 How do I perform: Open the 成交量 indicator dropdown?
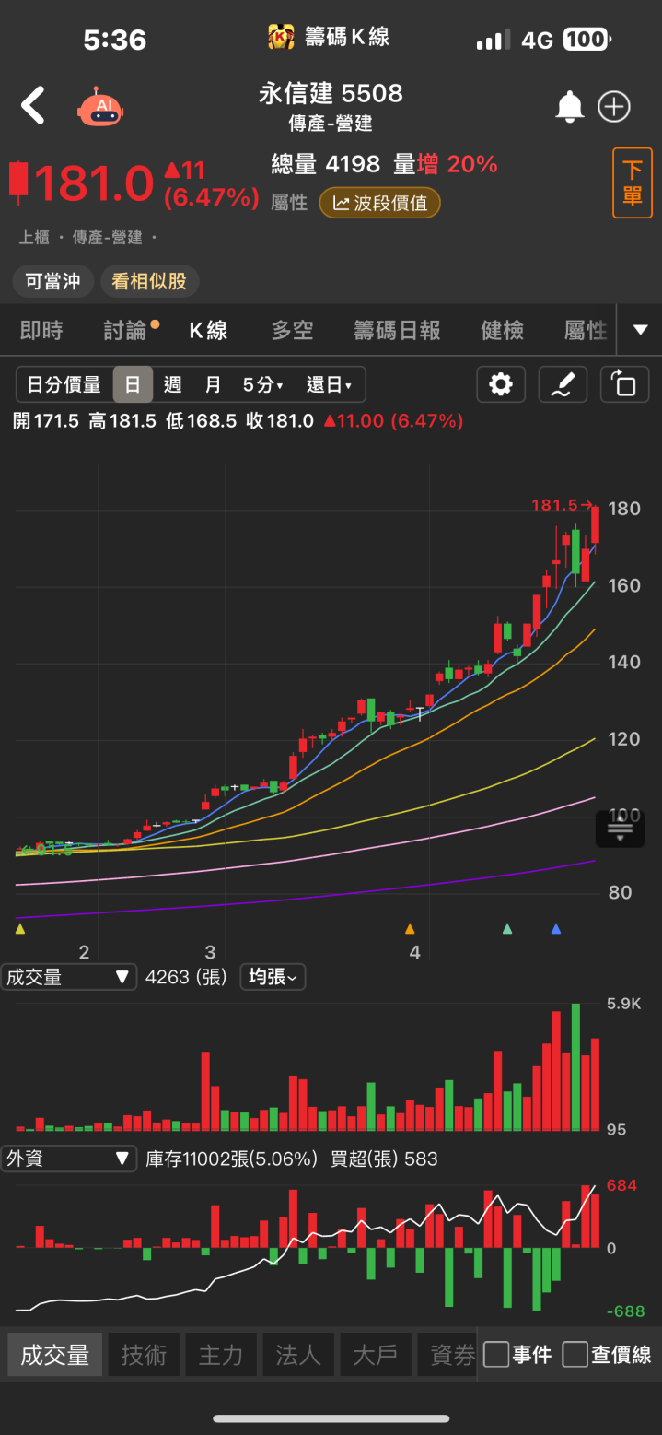coord(69,977)
